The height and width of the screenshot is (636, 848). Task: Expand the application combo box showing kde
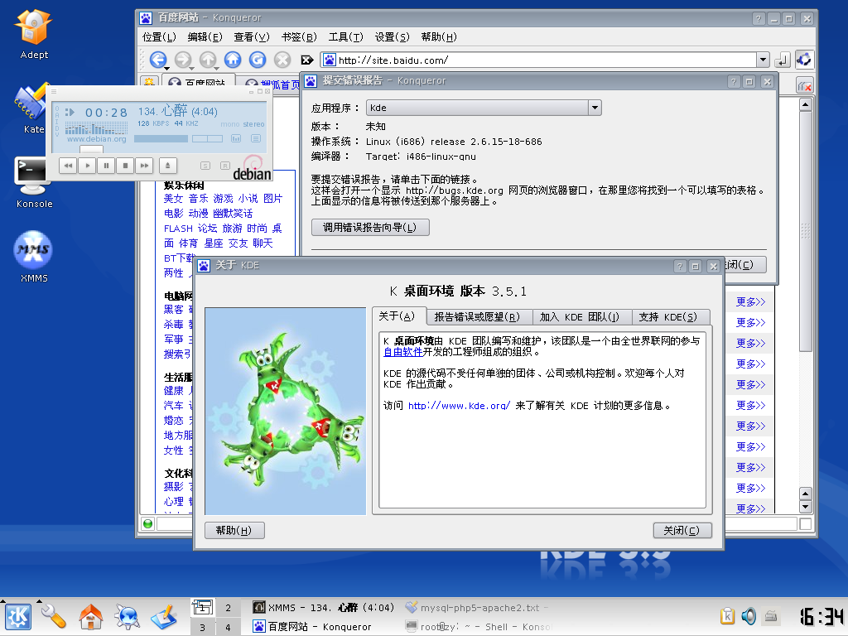[x=595, y=108]
